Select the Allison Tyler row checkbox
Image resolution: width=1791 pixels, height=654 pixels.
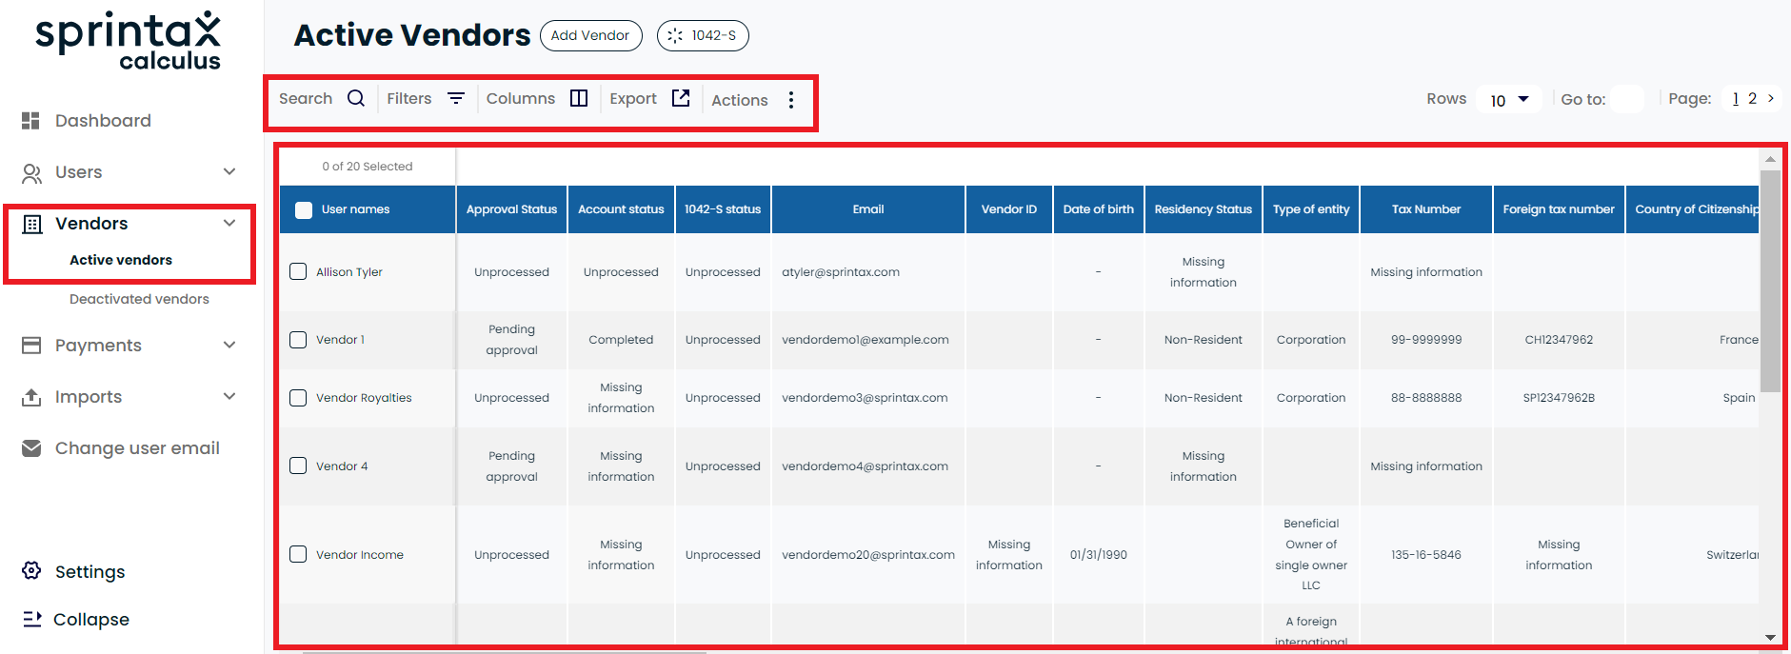(x=298, y=272)
